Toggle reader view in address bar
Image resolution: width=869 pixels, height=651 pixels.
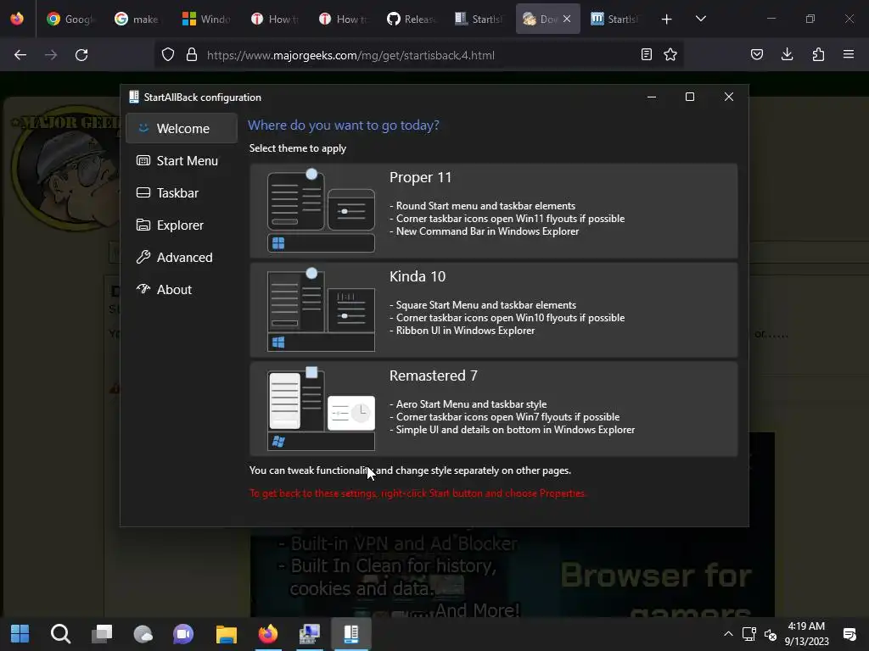coord(646,54)
